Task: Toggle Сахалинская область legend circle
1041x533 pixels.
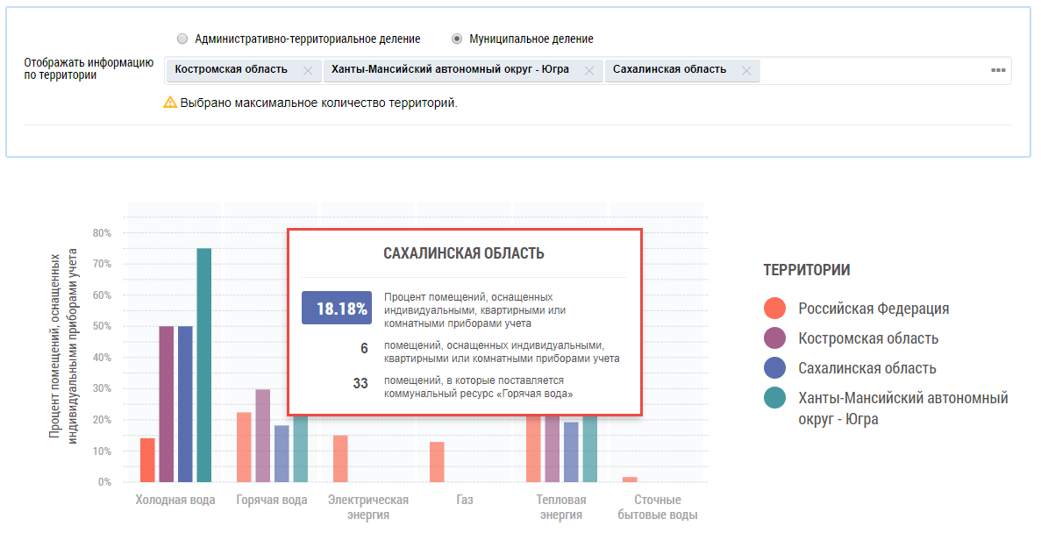Action: click(774, 368)
